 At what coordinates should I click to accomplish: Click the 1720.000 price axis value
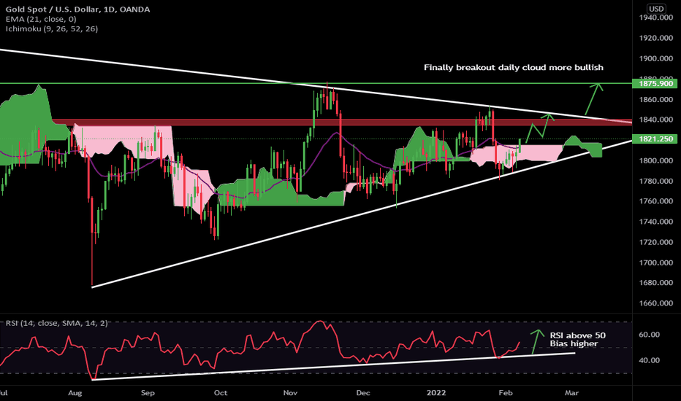point(656,242)
